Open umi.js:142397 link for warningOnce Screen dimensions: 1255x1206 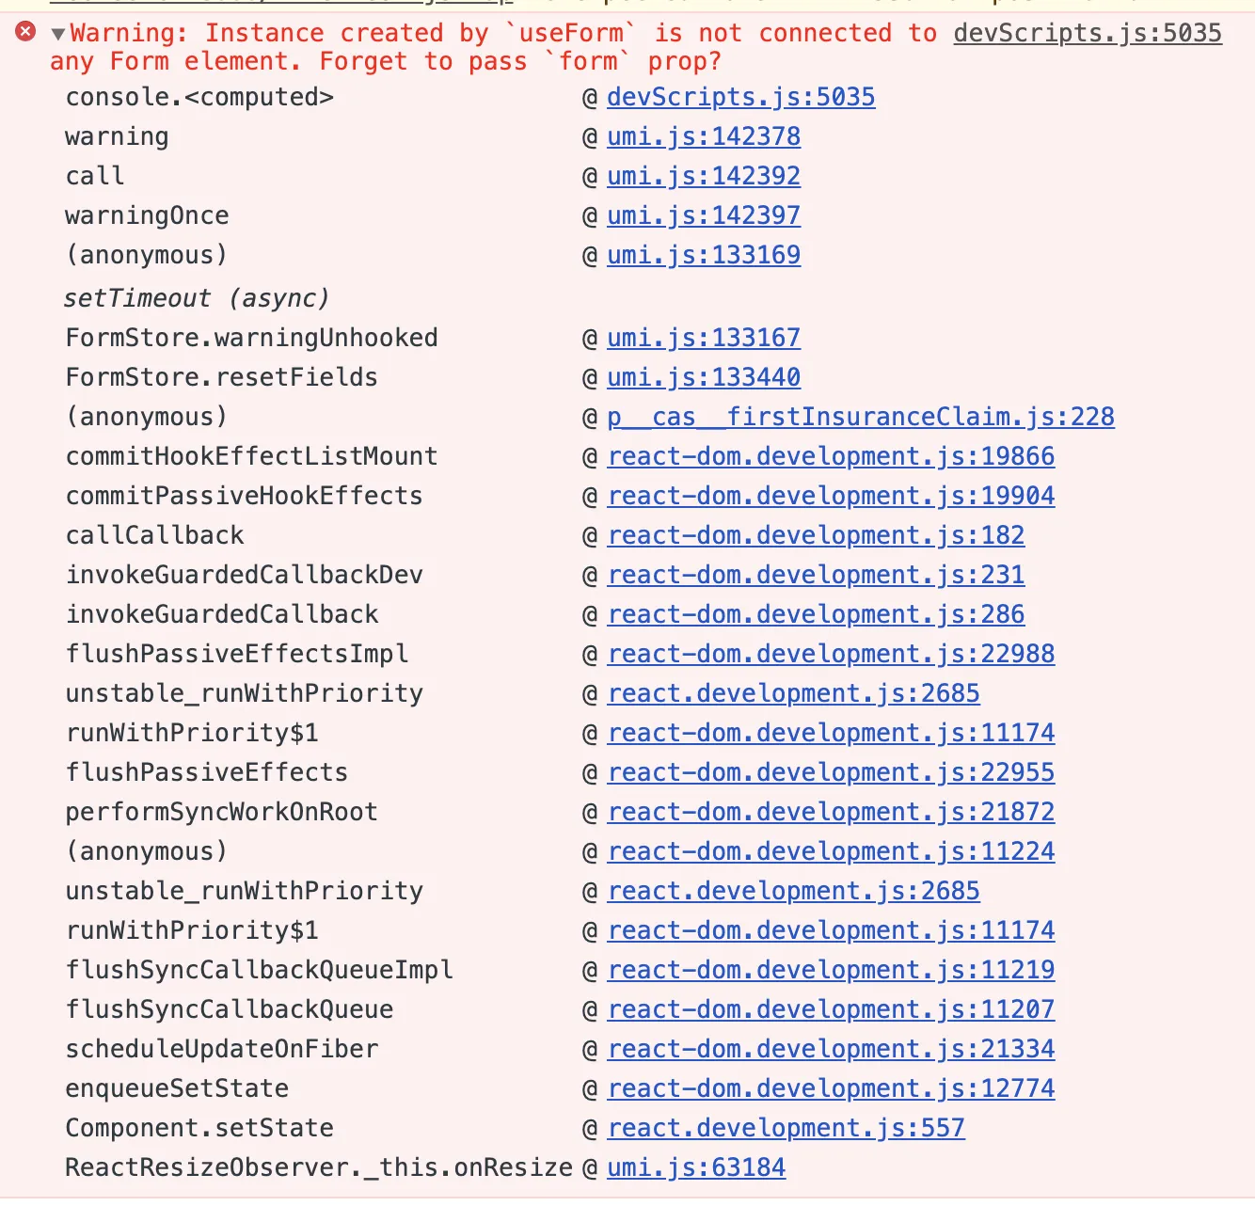[704, 215]
